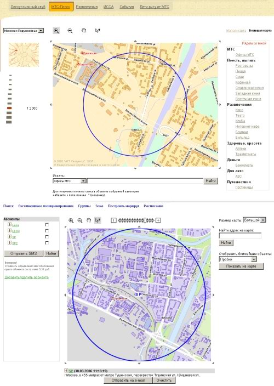Click phone icon beside subscriber Lena

(10, 224)
